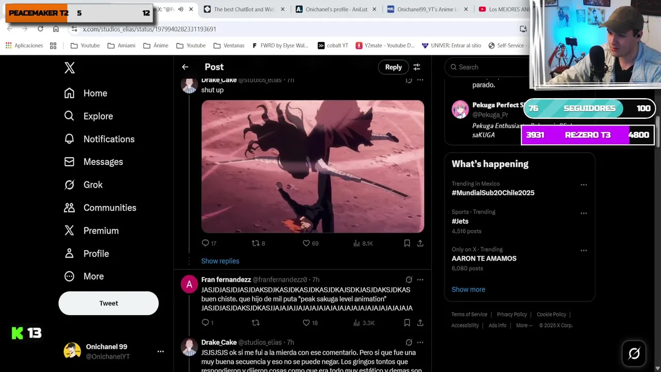This screenshot has width=661, height=372.
Task: Play the anime video in the 'shut up' post
Action: click(x=312, y=166)
